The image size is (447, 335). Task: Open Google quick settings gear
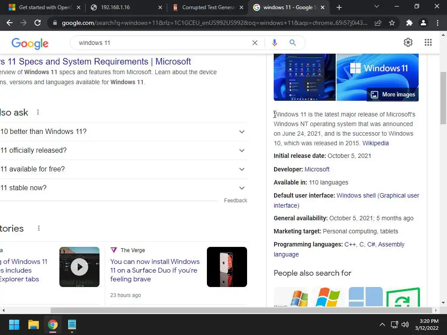(408, 42)
